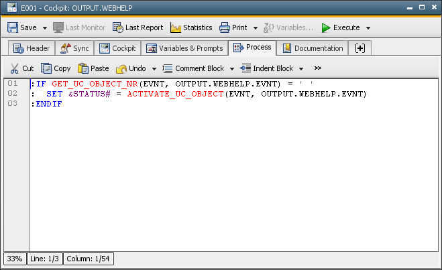Click the IF keyword in line 01
The height and width of the screenshot is (270, 442).
pos(41,84)
